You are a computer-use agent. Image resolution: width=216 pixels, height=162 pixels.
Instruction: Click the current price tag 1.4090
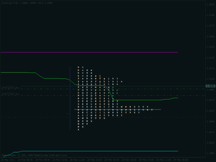(210, 86)
